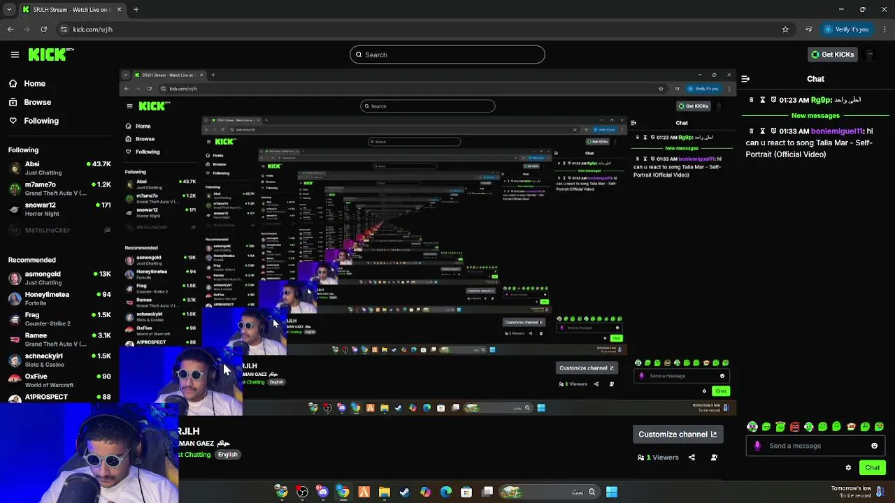Reload the kick.com page

pos(43,29)
